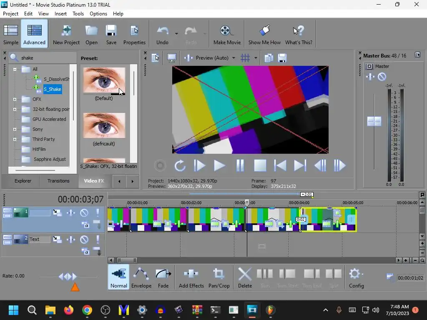Viewport: 427px width, 320px height.
Task: Adjust the Master volume fader
Action: 374,121
